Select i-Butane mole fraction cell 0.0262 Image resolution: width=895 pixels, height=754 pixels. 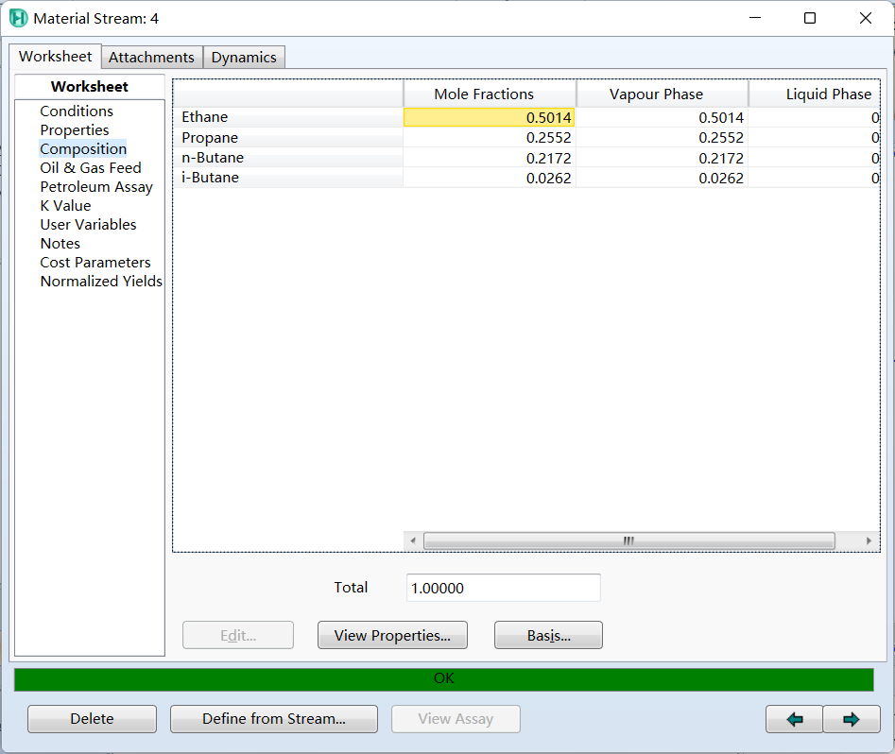(x=490, y=178)
